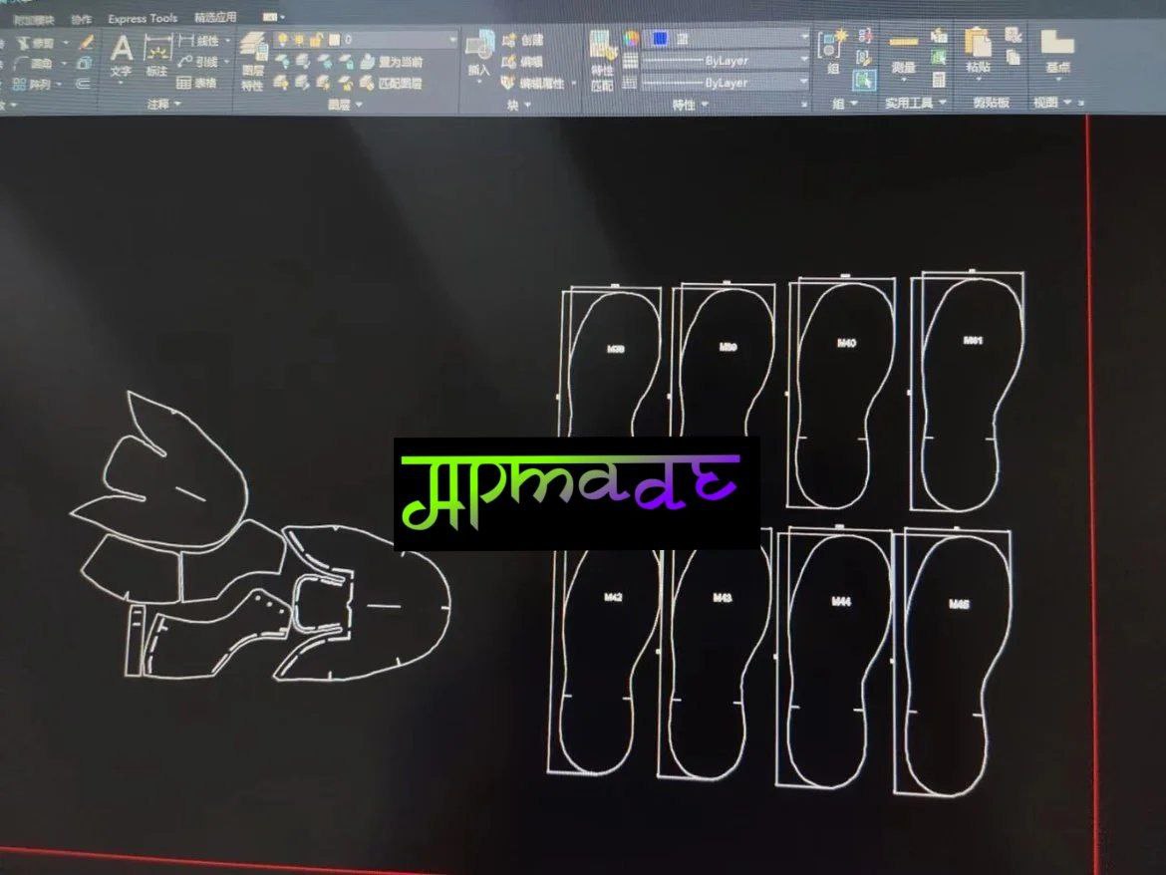The image size is (1166, 875).
Task: Select the Trim (修剪) tool
Action: pyautogui.click(x=36, y=43)
